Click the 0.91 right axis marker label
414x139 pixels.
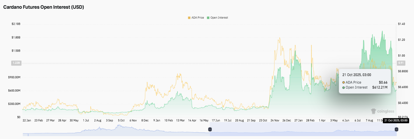point(401,63)
